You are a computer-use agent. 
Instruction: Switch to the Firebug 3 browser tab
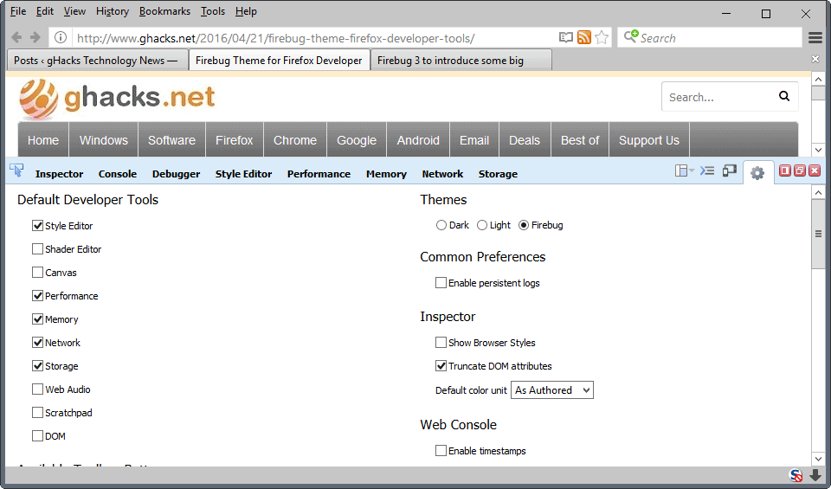(x=461, y=61)
